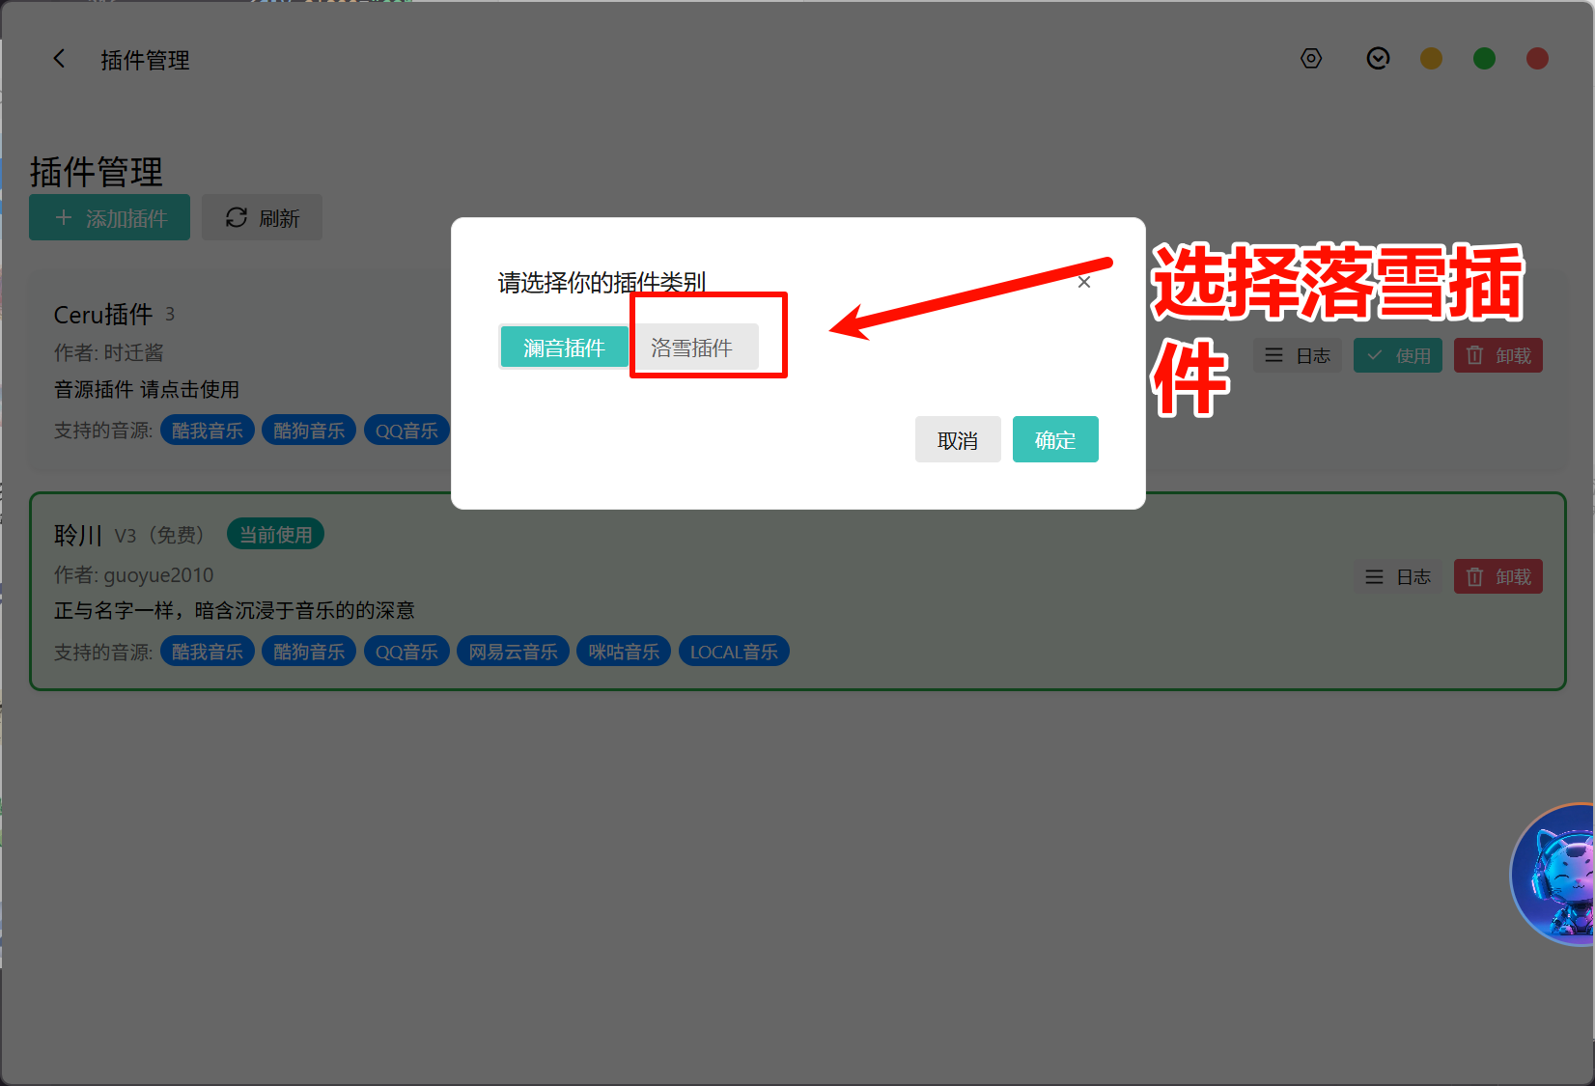Open 日志 for the 聆川 plugin

pos(1398,577)
